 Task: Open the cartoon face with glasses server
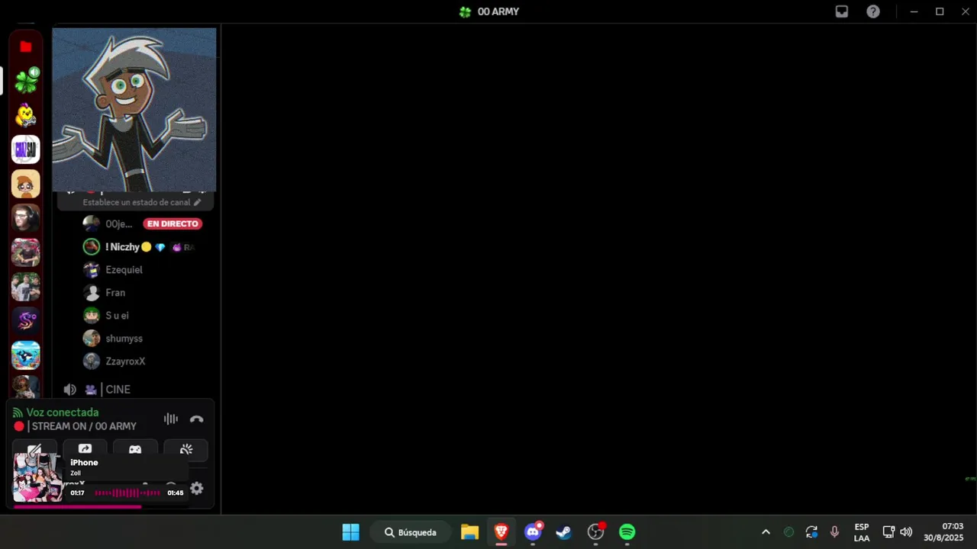(26, 184)
